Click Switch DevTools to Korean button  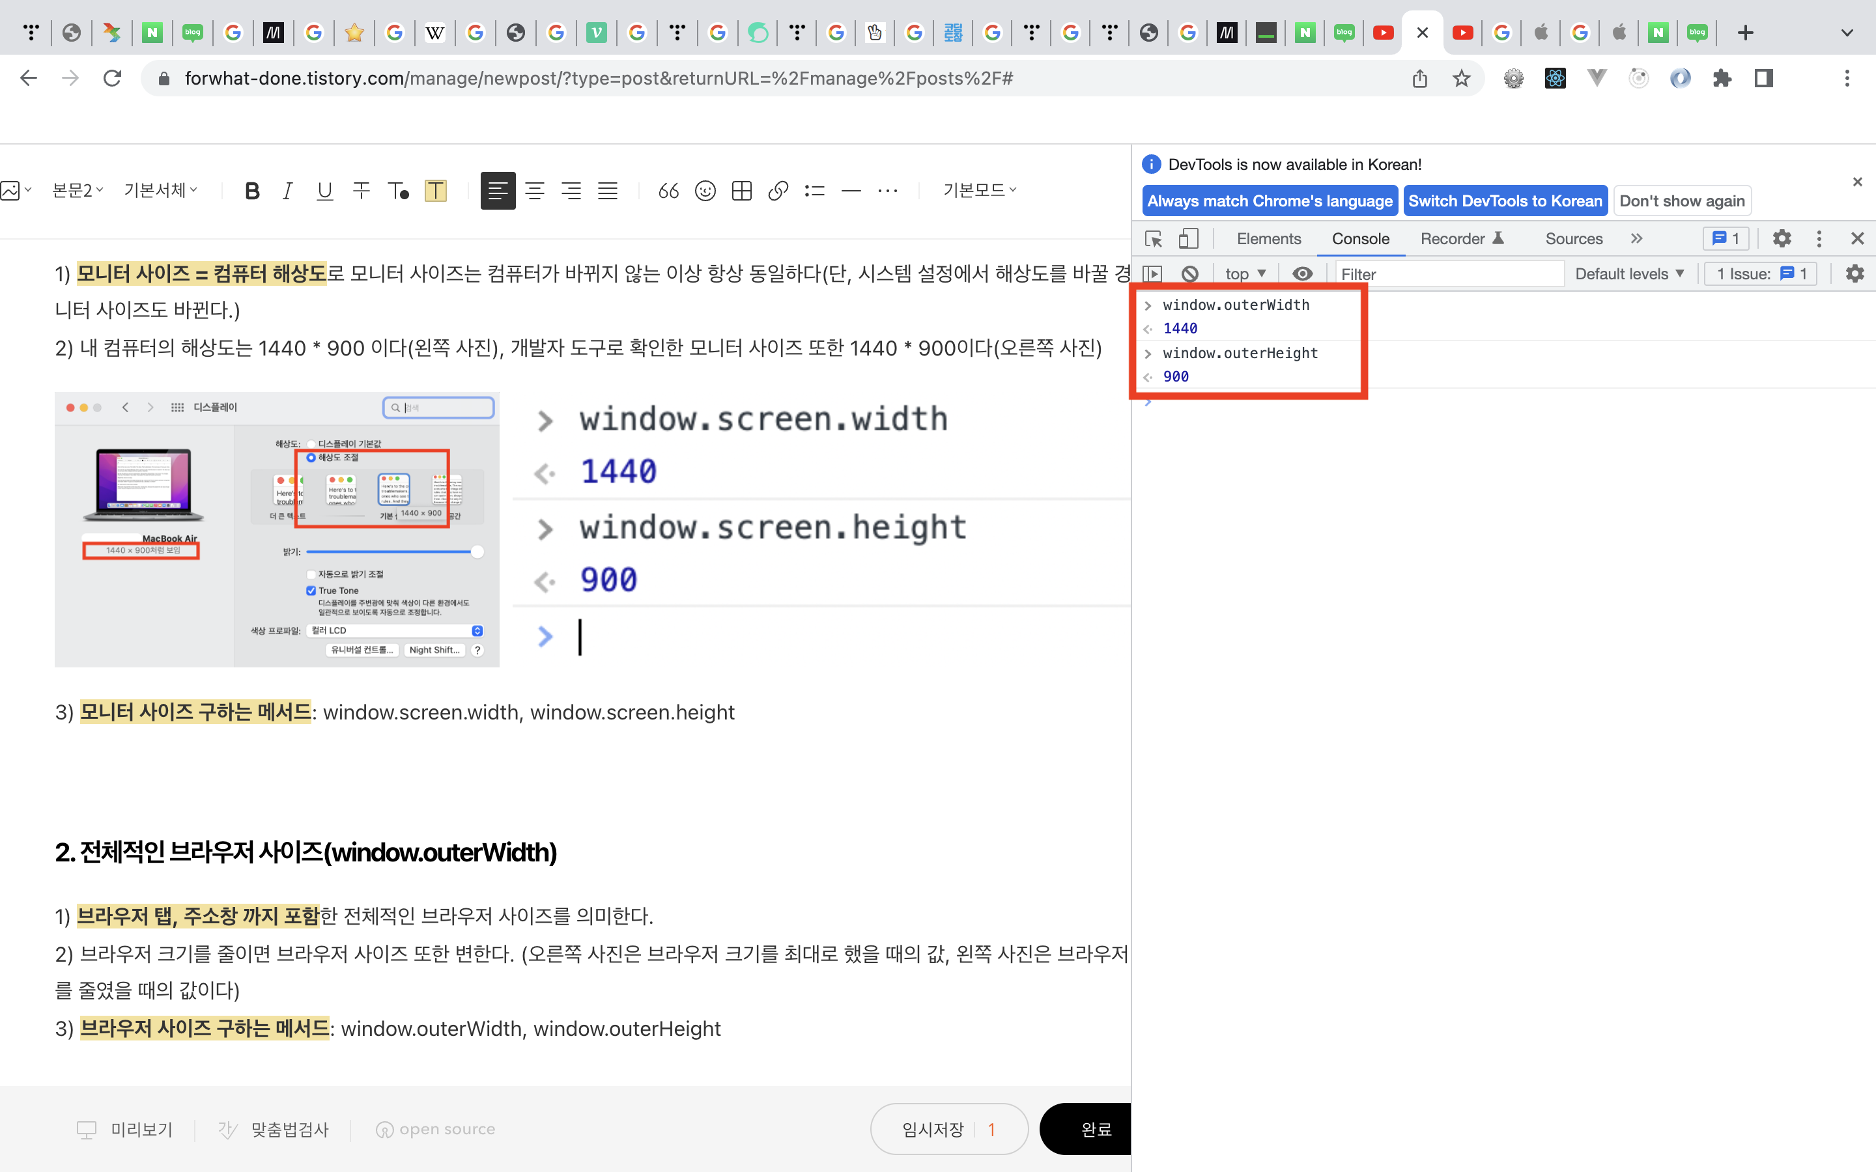(1505, 202)
